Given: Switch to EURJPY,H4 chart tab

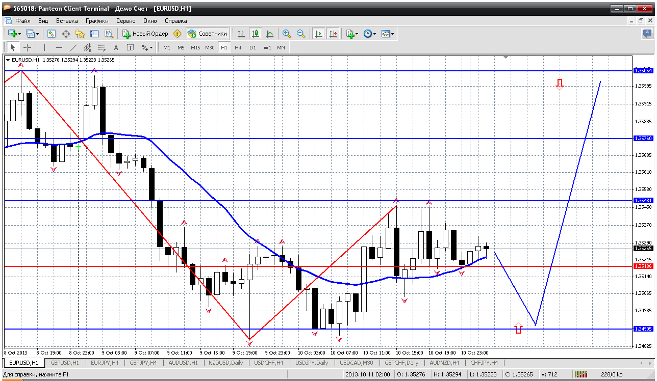Looking at the screenshot, I should pyautogui.click(x=105, y=363).
